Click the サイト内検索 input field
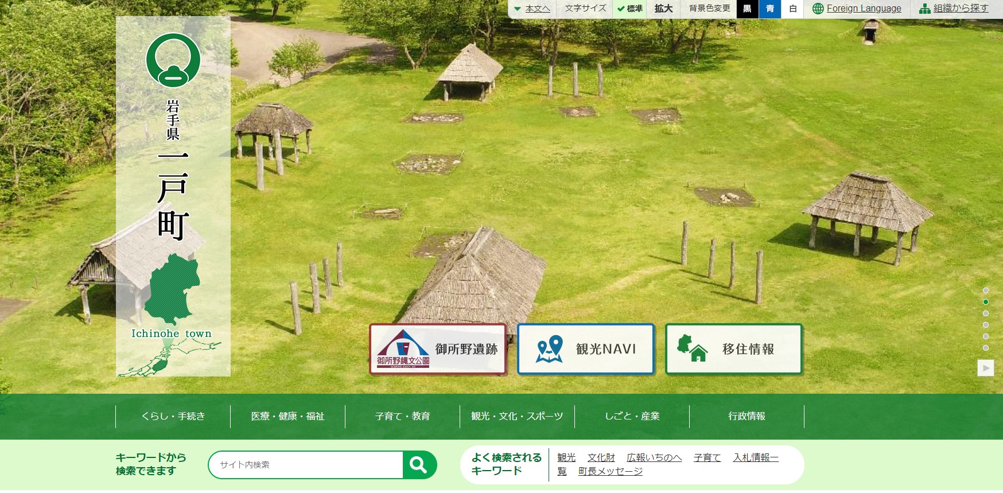 pos(306,465)
